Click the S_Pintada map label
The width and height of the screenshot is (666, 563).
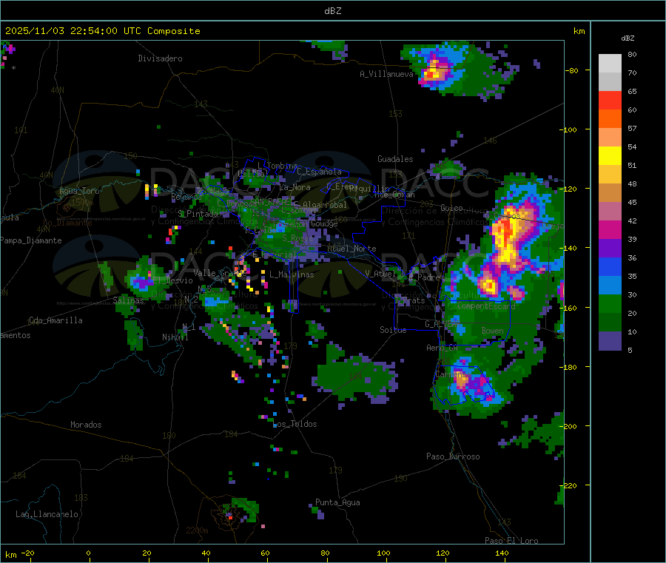tap(198, 214)
